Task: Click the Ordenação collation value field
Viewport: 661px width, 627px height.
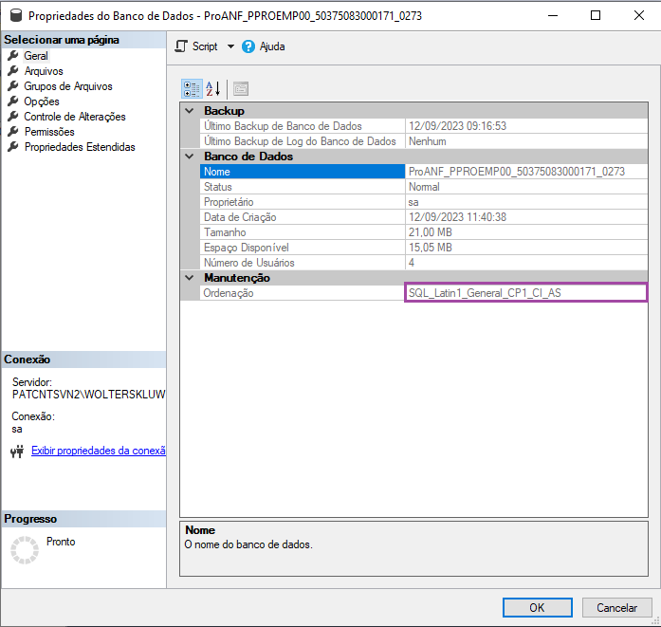Action: (x=525, y=293)
